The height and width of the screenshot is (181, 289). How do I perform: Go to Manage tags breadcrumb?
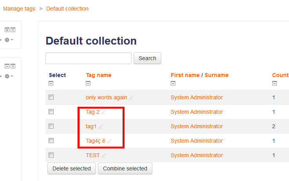(19, 9)
